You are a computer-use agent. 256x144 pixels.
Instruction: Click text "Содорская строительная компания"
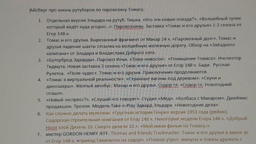pos(84,120)
